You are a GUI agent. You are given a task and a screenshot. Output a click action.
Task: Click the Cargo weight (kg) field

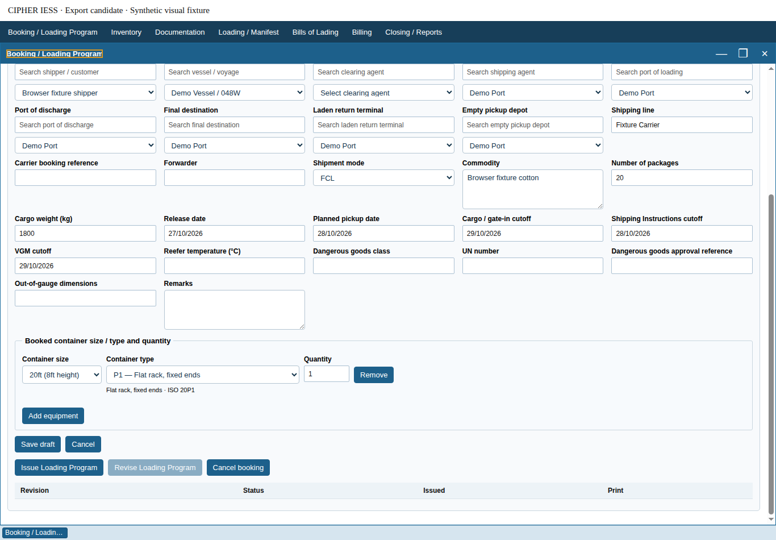pos(85,234)
